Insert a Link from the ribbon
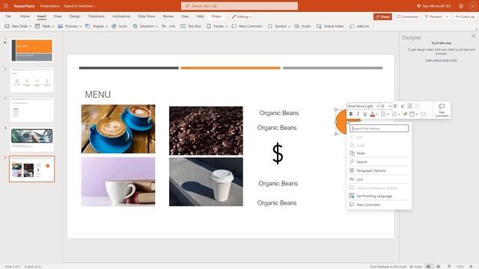 pyautogui.click(x=168, y=26)
